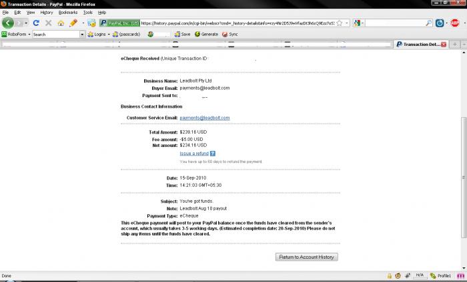Open a new tab with plus button

coord(454,45)
